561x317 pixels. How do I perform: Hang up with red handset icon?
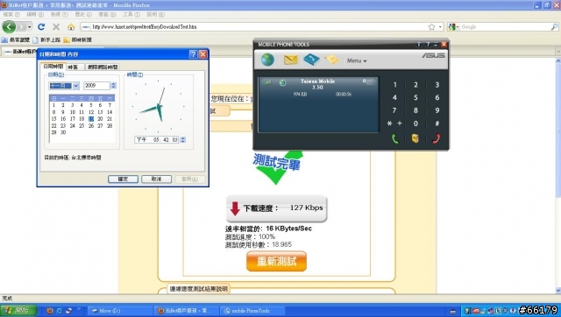click(x=437, y=138)
